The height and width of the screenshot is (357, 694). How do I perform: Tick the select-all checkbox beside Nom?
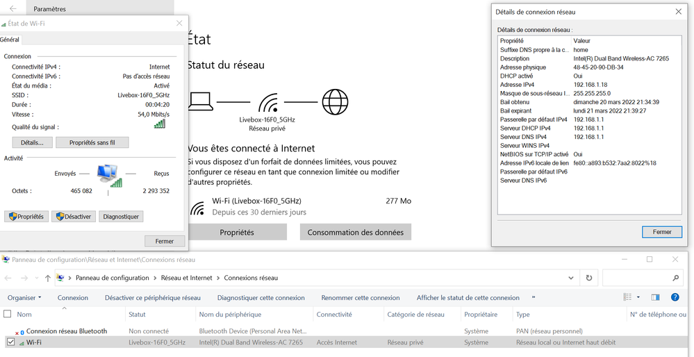coord(9,315)
